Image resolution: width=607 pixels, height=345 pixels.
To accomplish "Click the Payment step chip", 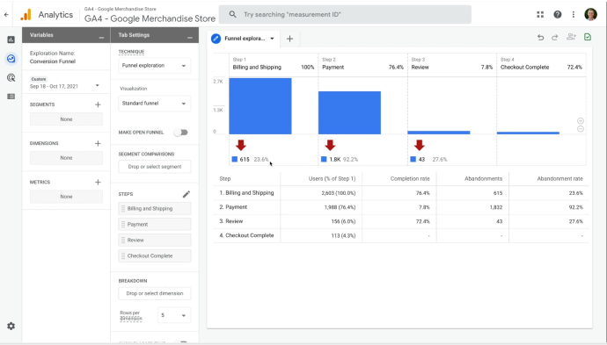I will coord(155,224).
